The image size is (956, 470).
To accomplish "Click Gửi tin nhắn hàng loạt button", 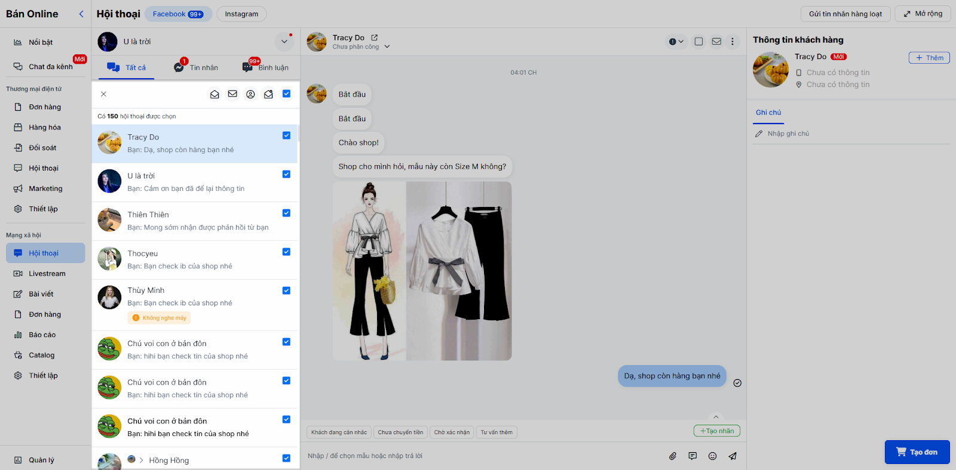I will 845,14.
